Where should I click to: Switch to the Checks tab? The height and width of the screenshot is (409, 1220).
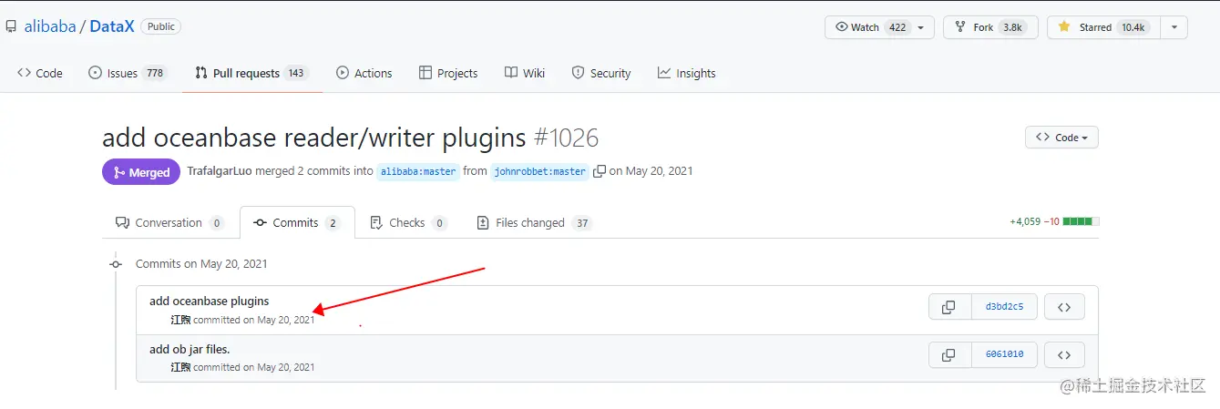coord(408,222)
